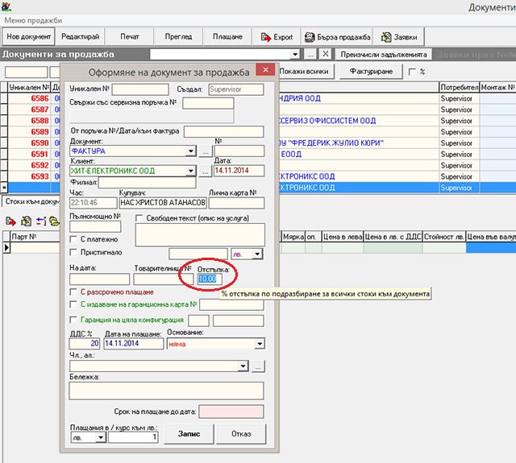The width and height of the screenshot is (516, 463).
Task: Click the X clear button next to filter combo
Action: [326, 54]
